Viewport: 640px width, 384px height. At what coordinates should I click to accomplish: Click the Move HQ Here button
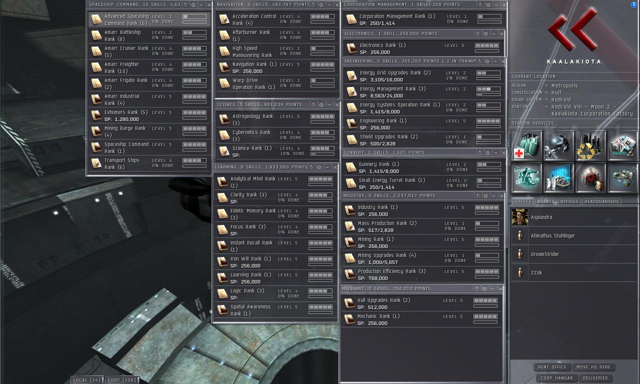(593, 367)
